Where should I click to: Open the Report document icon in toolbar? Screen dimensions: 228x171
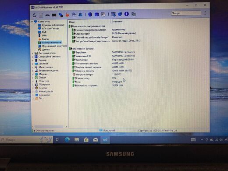click(x=41, y=15)
